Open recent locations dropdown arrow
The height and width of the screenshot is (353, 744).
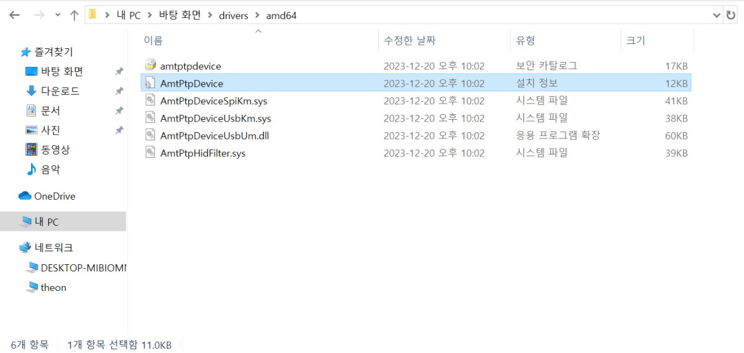(58, 16)
